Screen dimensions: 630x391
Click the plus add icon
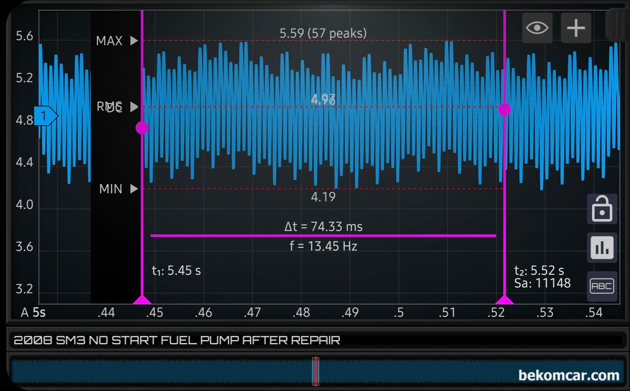[576, 28]
